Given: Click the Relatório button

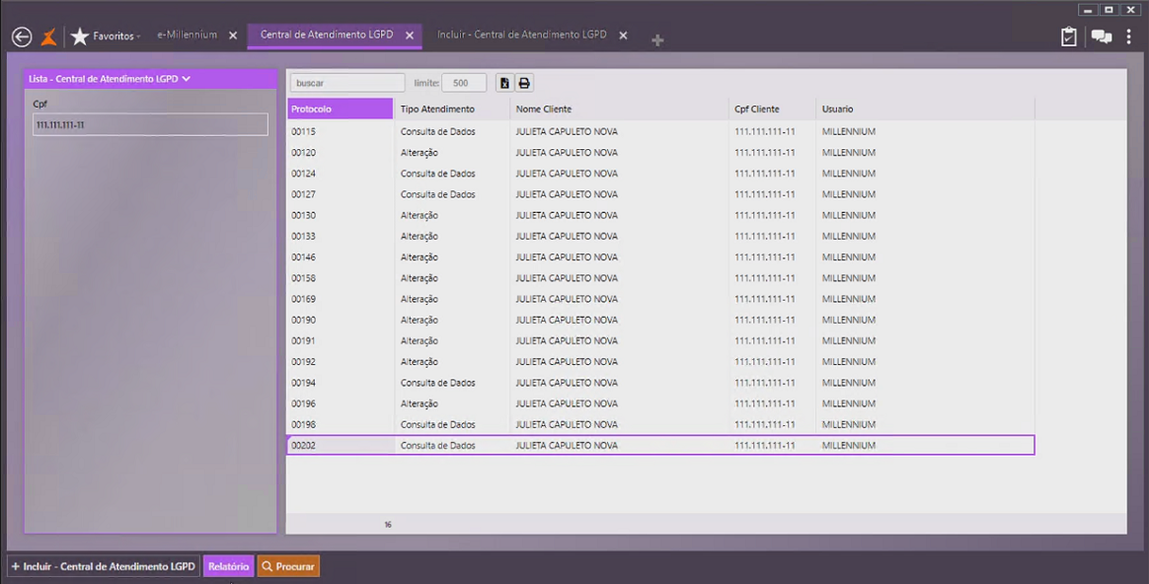Looking at the screenshot, I should tap(228, 566).
